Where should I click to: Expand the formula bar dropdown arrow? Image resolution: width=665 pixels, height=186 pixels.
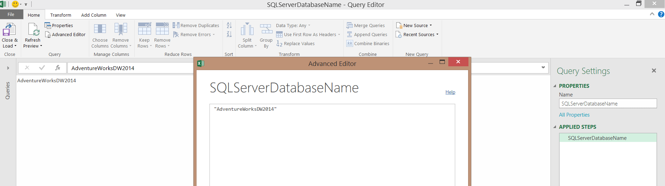pos(543,68)
